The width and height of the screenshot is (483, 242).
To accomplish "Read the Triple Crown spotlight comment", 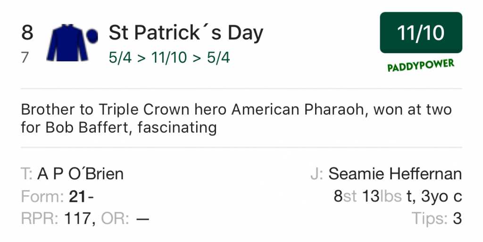I will (236, 118).
